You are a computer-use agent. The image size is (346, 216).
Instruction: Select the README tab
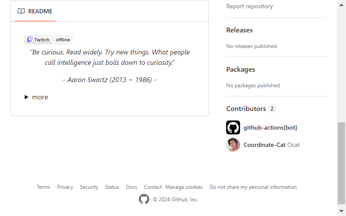(35, 11)
